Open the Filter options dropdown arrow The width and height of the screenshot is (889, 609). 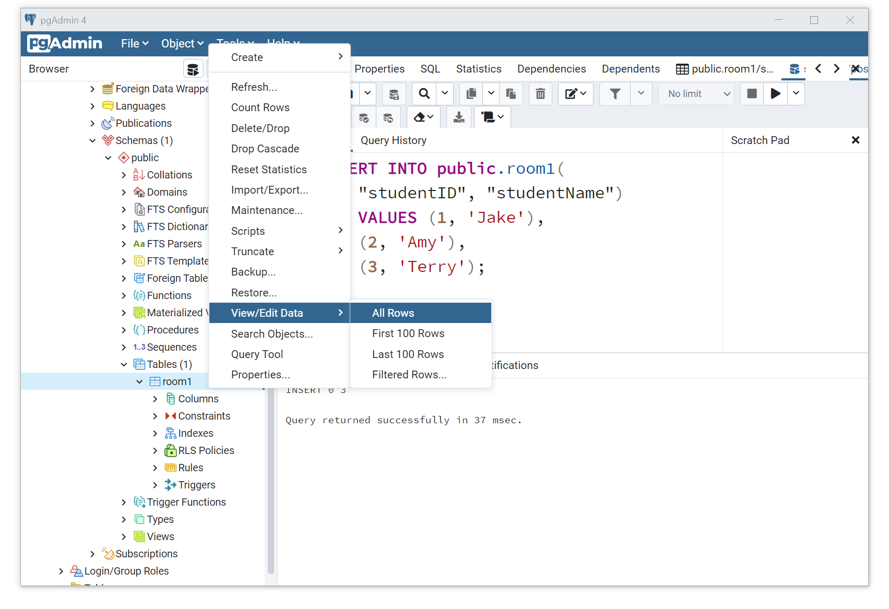[641, 94]
